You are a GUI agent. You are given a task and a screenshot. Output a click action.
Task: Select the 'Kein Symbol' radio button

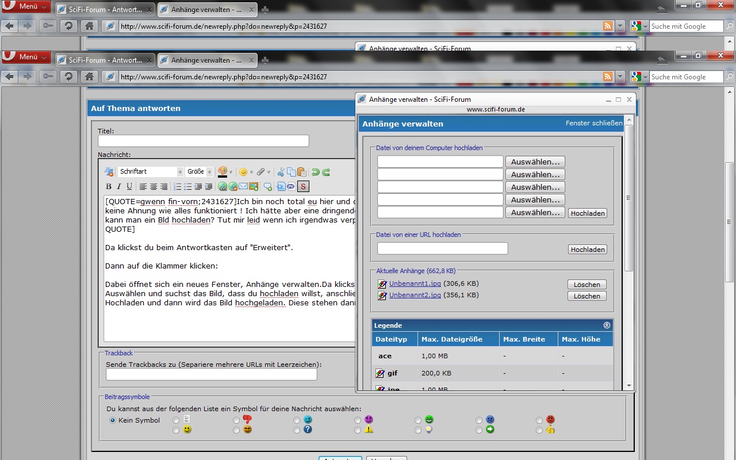click(x=113, y=420)
